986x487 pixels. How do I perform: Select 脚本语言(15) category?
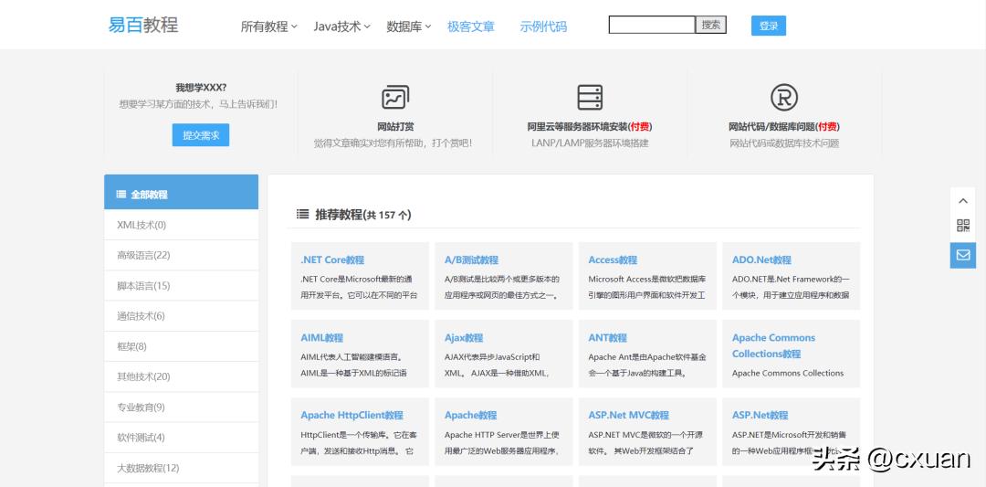pyautogui.click(x=181, y=286)
